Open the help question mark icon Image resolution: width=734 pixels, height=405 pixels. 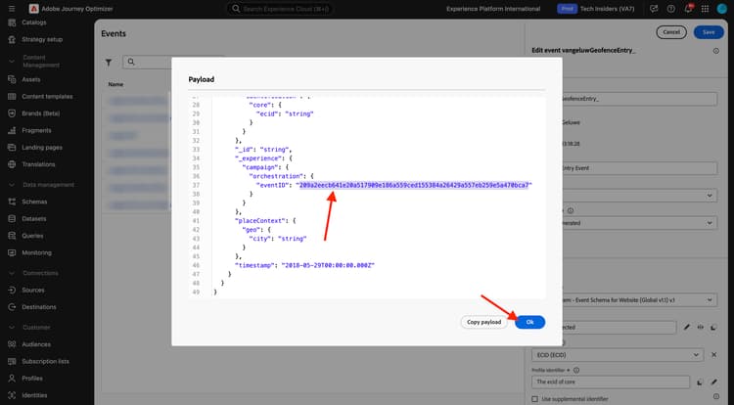(670, 9)
